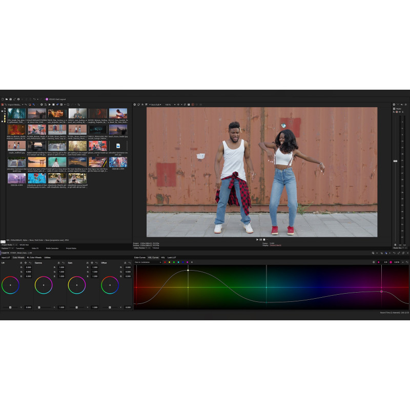Click the new project icon in top toolbar

(2, 99)
